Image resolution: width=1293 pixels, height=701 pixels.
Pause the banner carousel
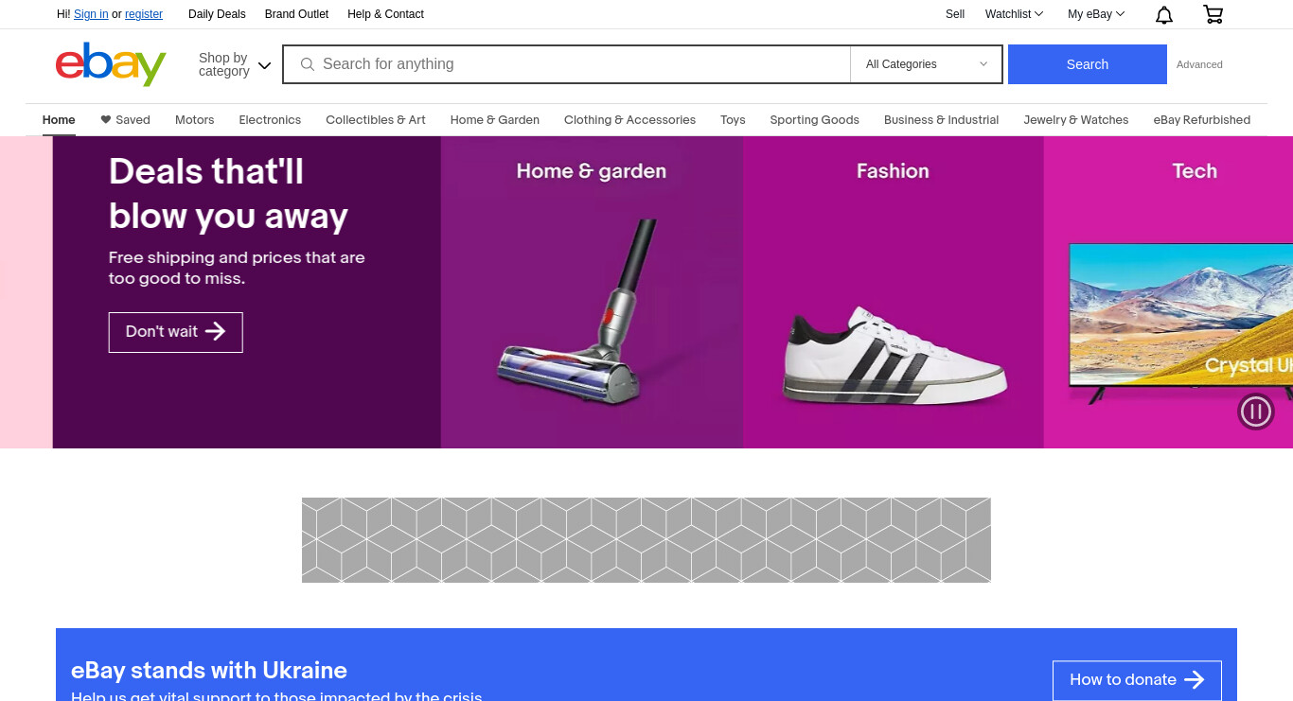(1256, 411)
